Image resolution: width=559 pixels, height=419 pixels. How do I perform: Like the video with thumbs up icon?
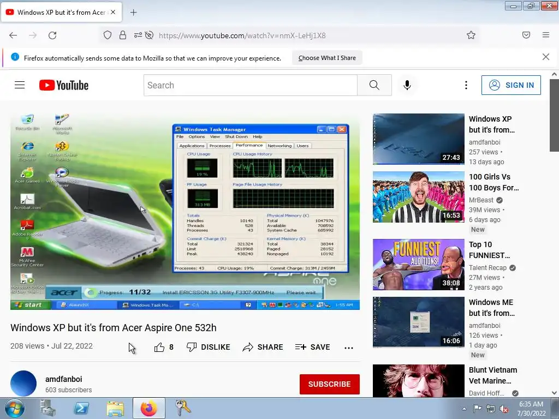pyautogui.click(x=159, y=347)
